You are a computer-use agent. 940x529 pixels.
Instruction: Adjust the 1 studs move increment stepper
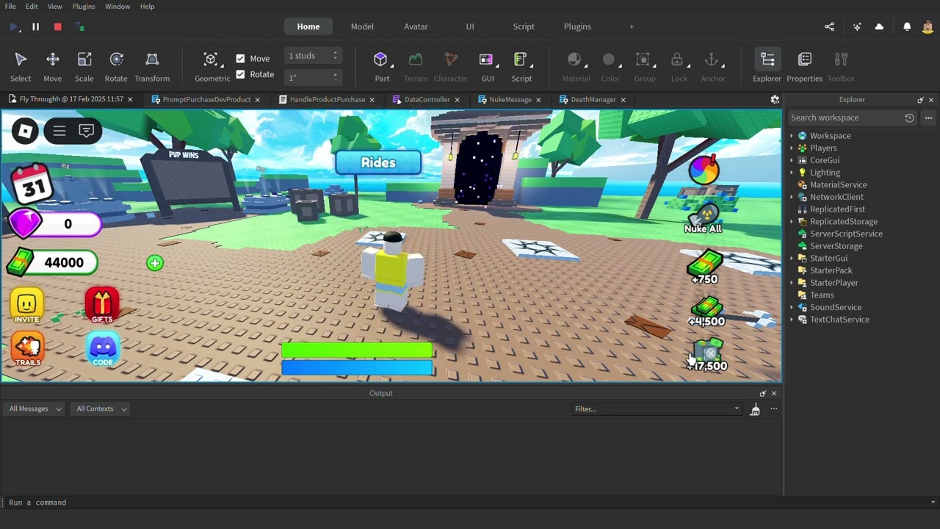pyautogui.click(x=335, y=56)
